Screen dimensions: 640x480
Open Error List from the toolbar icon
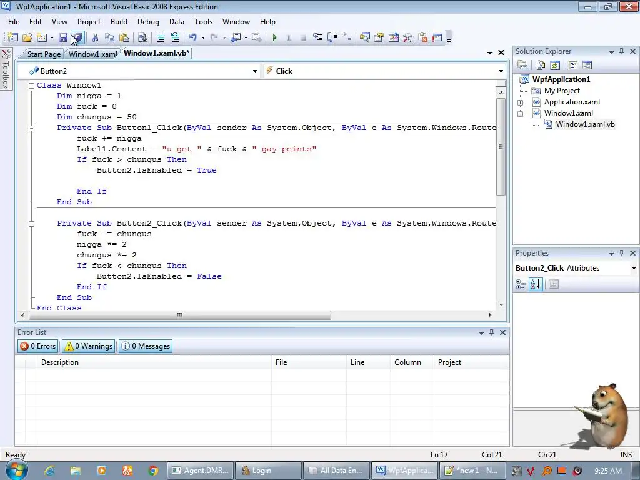pyautogui.click(x=422, y=37)
